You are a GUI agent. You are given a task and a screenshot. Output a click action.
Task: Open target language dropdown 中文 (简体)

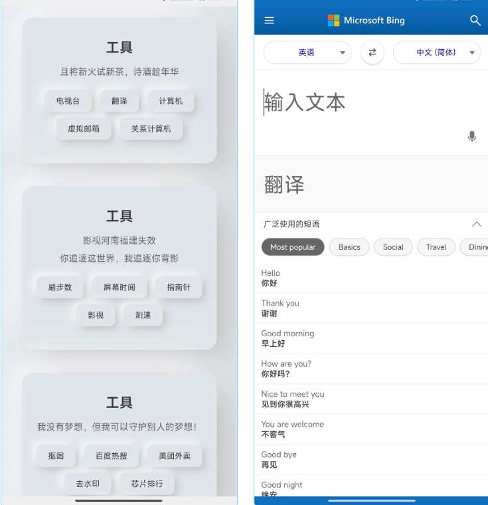(x=437, y=52)
